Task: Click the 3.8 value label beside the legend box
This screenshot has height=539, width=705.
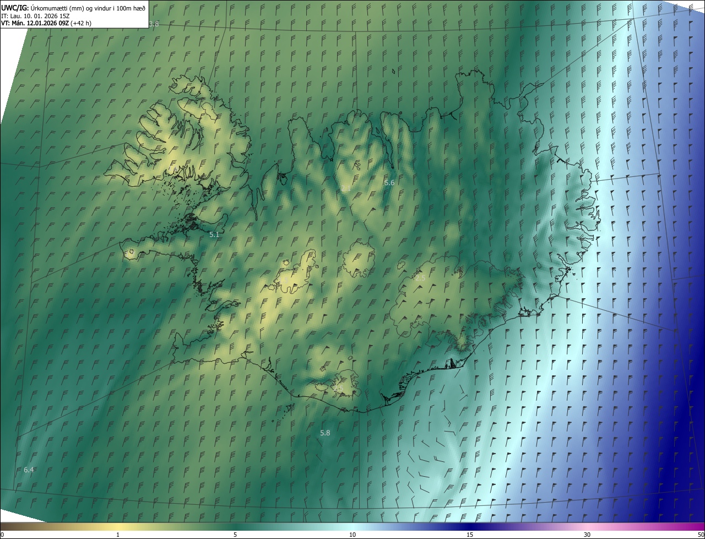Action: pos(154,24)
